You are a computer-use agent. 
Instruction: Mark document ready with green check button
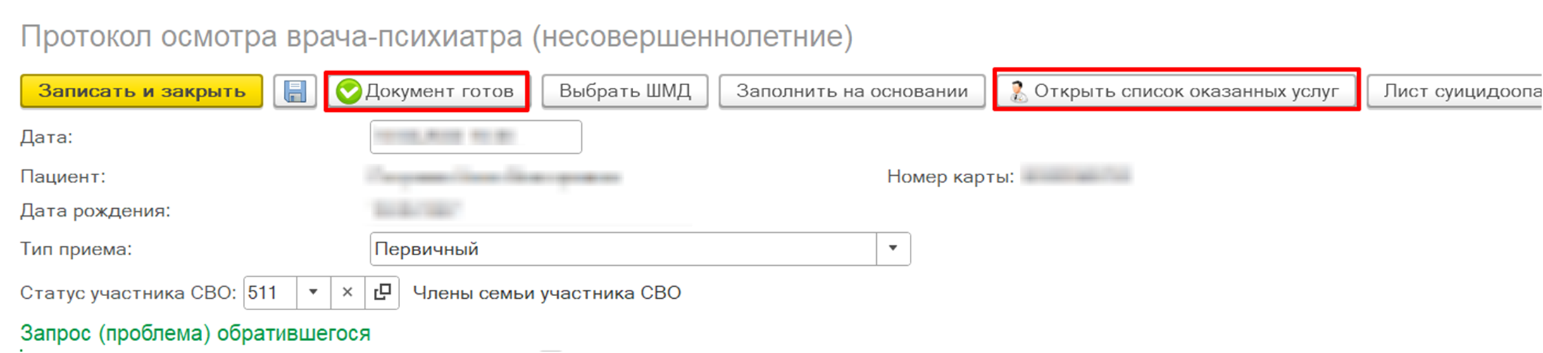click(426, 91)
